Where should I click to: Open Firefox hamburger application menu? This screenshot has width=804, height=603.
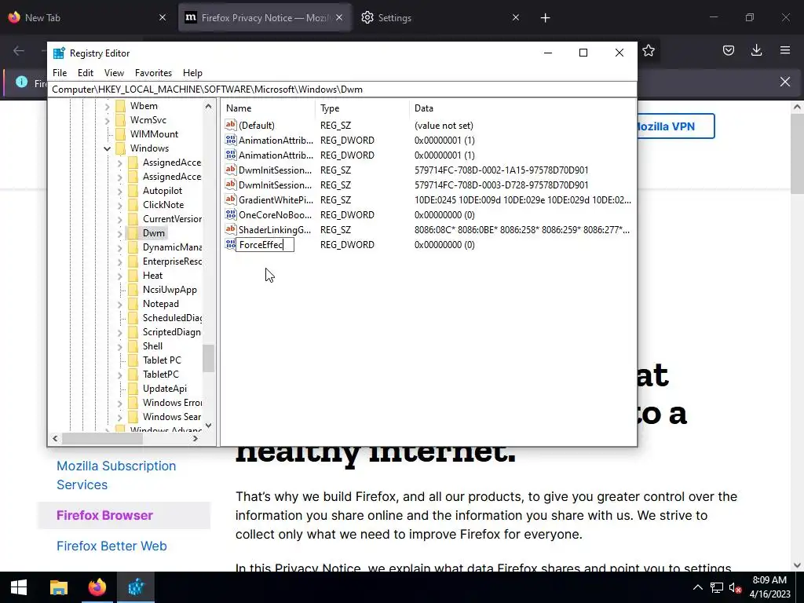[x=785, y=50]
